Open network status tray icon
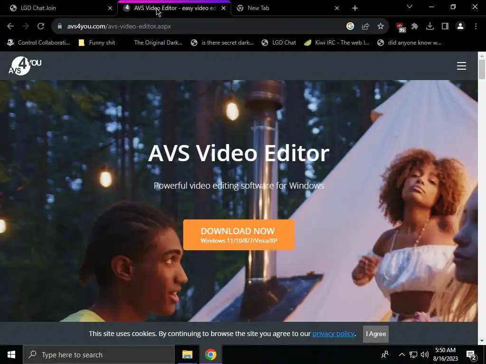Image resolution: width=486 pixels, height=364 pixels. click(x=413, y=355)
